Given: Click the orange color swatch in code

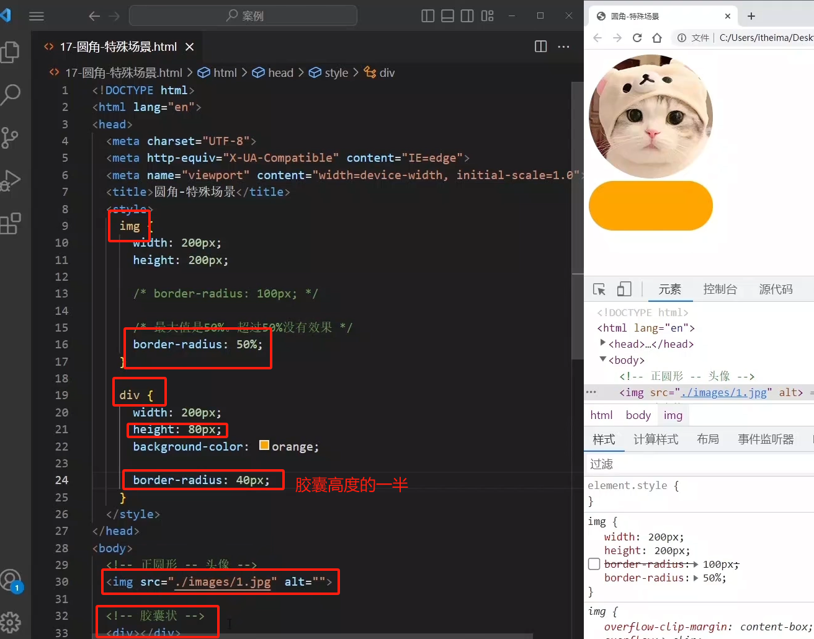Looking at the screenshot, I should pyautogui.click(x=264, y=445).
